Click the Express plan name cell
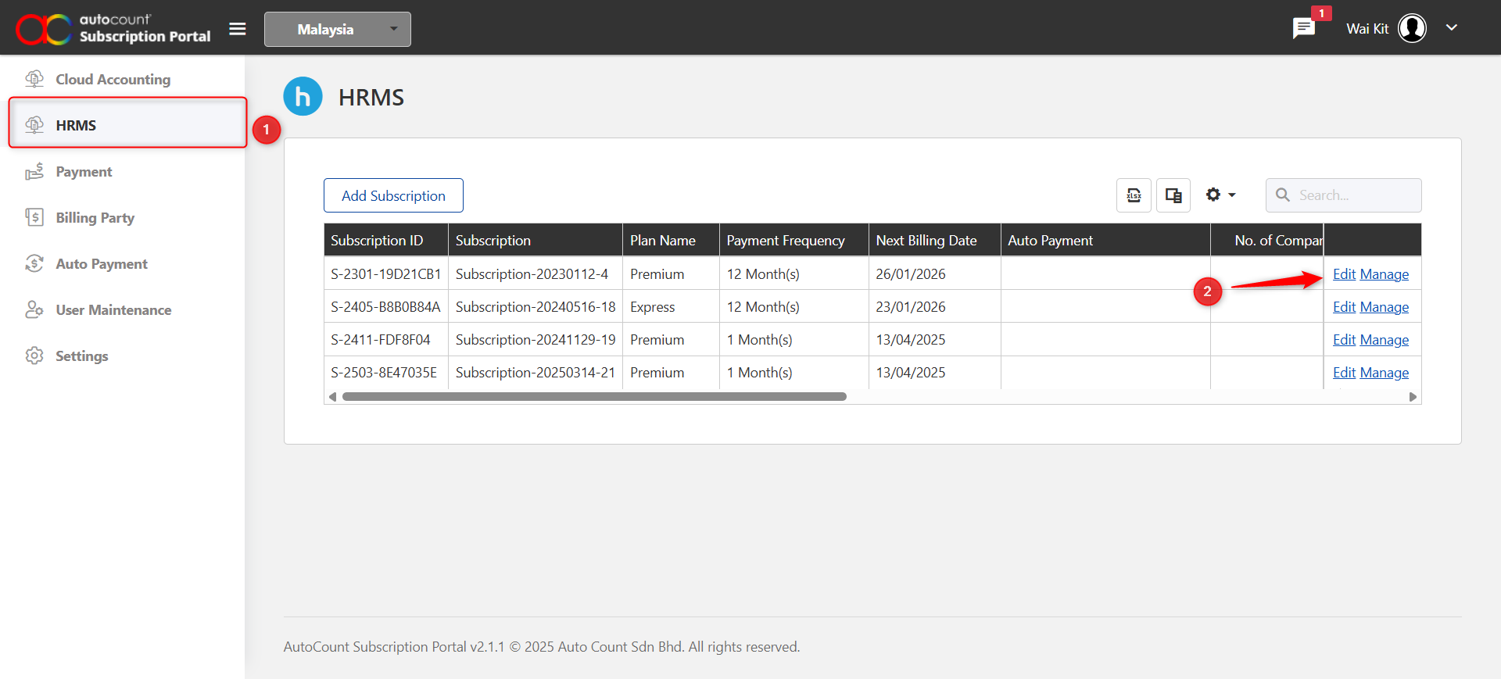The image size is (1501, 679). (671, 307)
